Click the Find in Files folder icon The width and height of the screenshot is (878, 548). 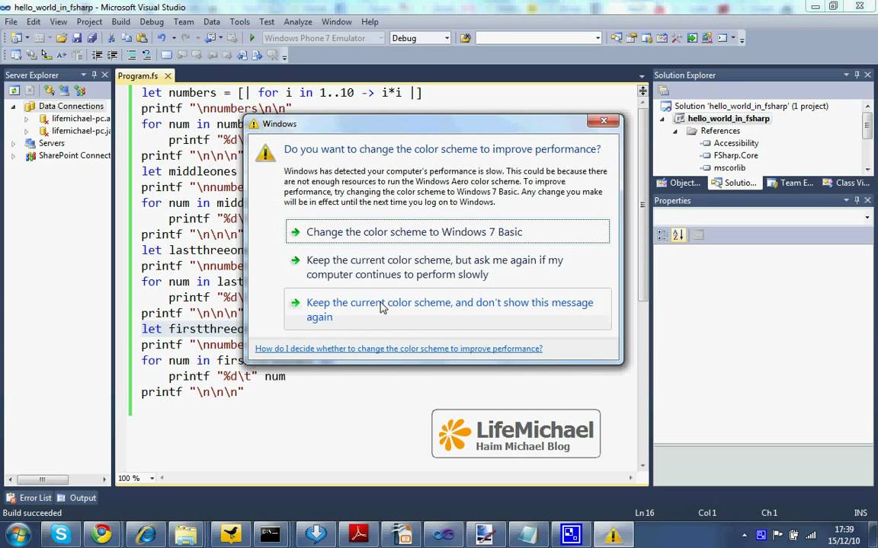466,38
